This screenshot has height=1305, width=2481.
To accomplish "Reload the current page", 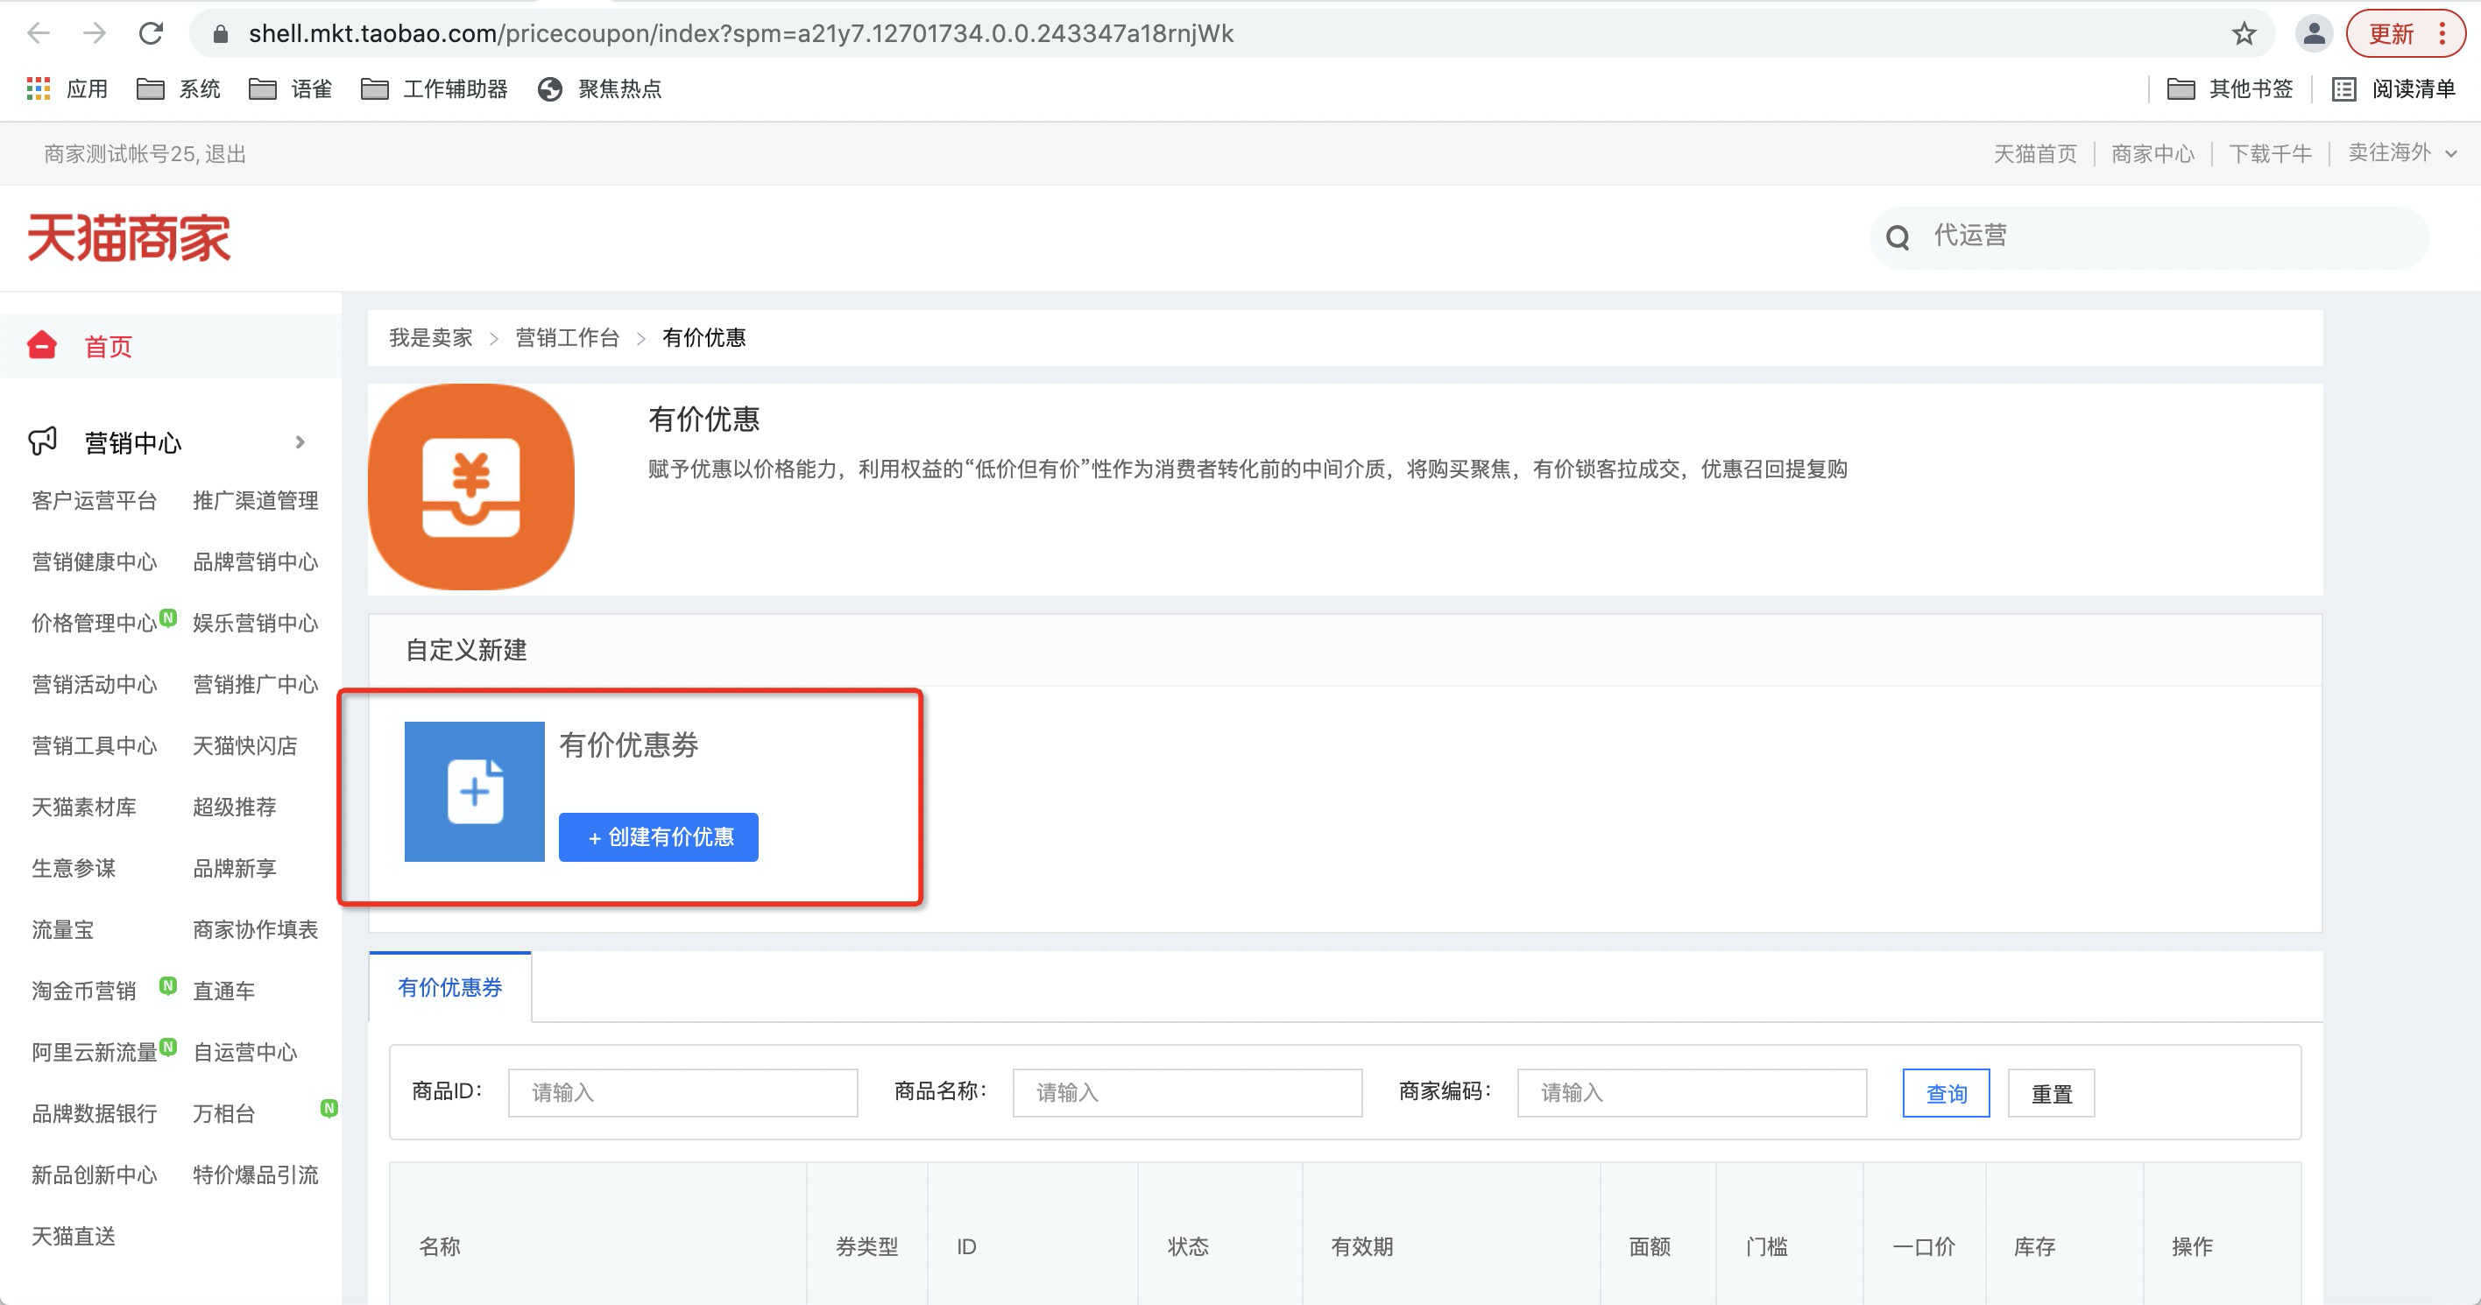I will (x=151, y=33).
